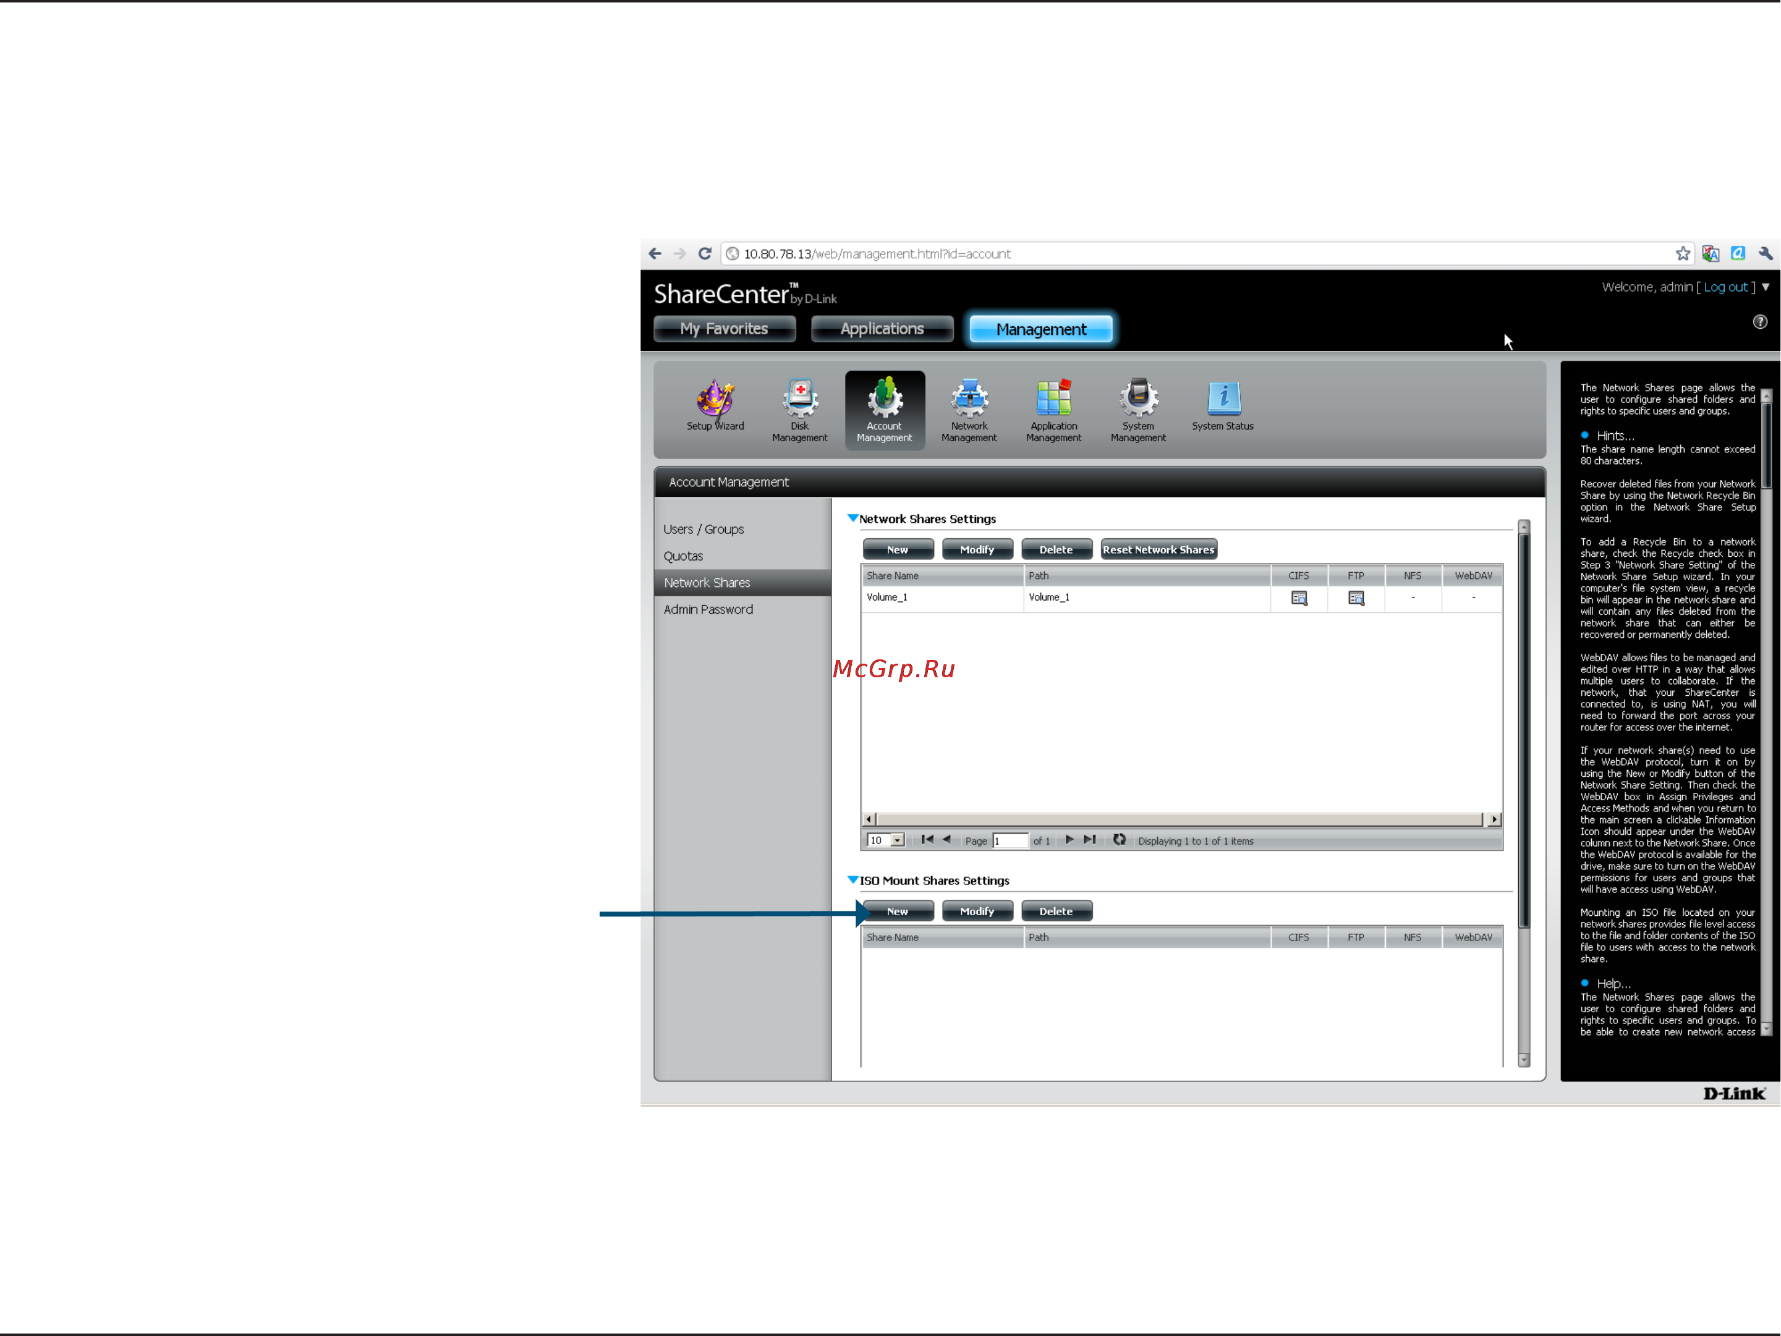The width and height of the screenshot is (1781, 1336).
Task: Open the help question mark icon
Action: tap(1760, 322)
